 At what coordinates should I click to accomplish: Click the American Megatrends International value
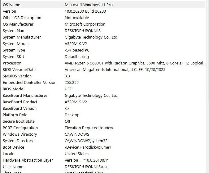(115, 70)
